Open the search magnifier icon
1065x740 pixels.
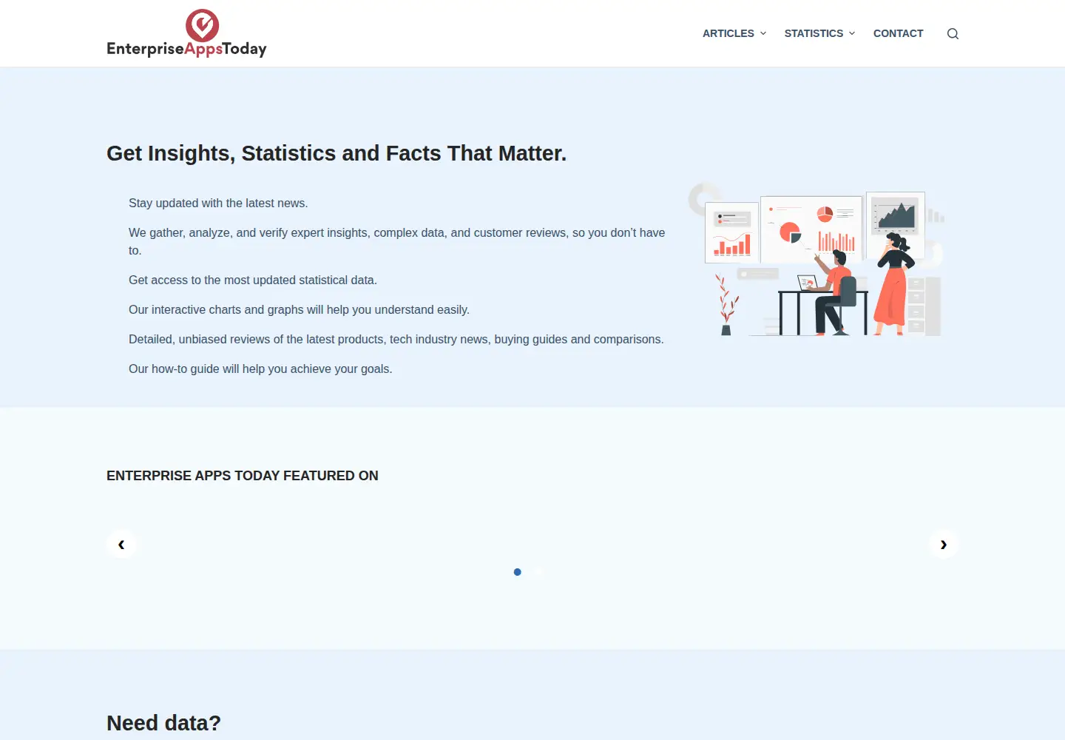pyautogui.click(x=953, y=33)
